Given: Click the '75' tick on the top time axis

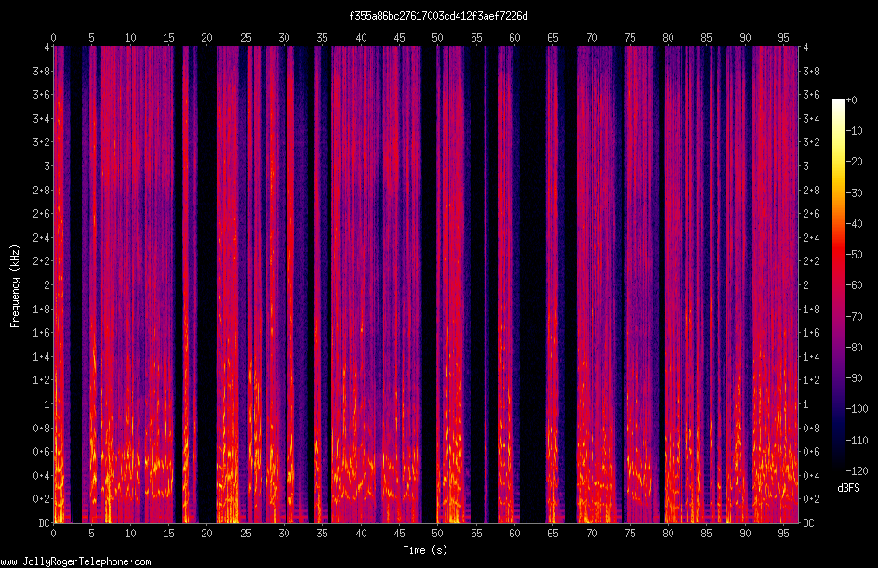Looking at the screenshot, I should 630,38.
